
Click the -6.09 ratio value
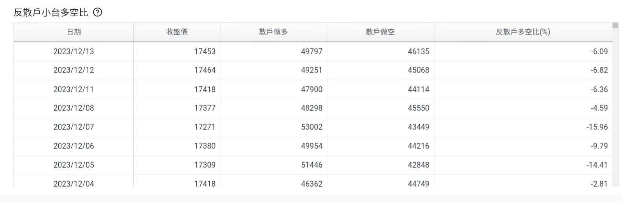click(599, 52)
